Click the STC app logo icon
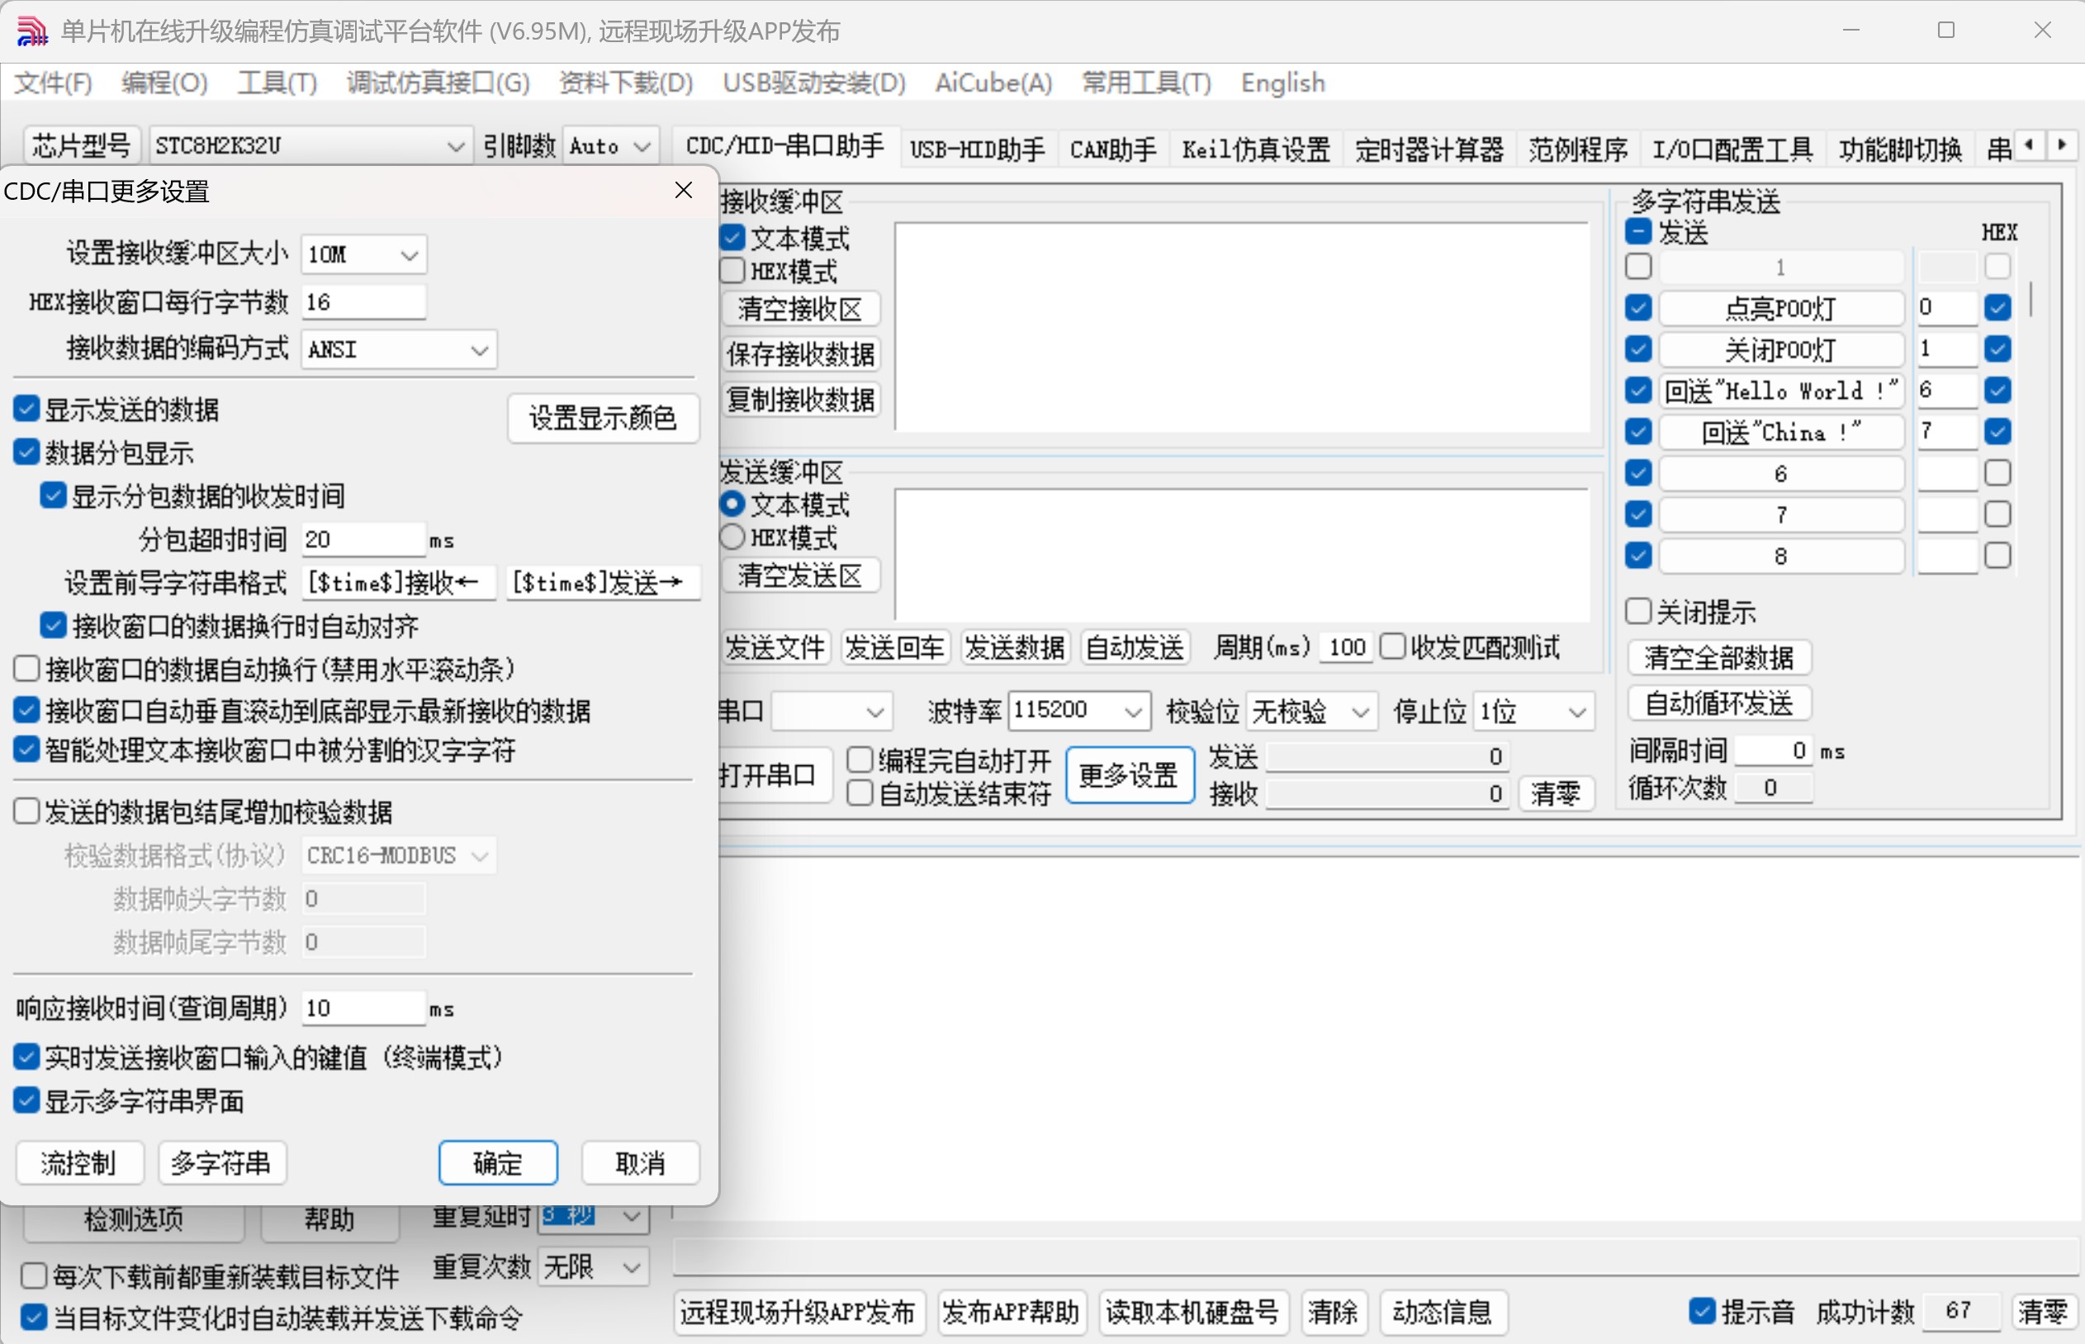Screen dimensions: 2085x1344 click(x=31, y=31)
